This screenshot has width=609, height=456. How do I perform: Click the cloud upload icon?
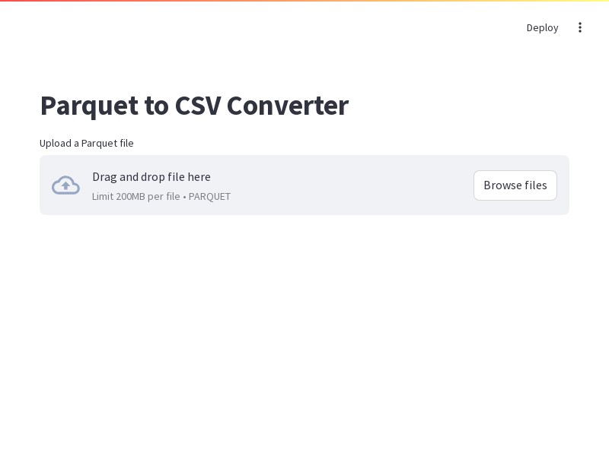click(x=65, y=185)
